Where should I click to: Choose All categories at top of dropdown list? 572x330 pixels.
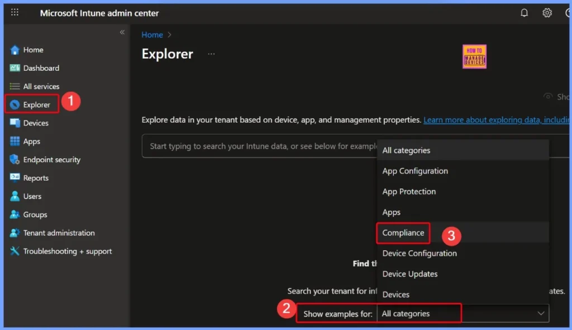tap(463, 151)
